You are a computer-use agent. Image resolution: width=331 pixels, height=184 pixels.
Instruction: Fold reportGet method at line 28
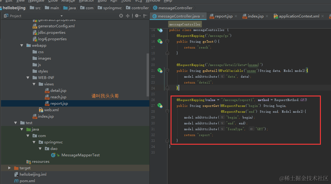167,112
